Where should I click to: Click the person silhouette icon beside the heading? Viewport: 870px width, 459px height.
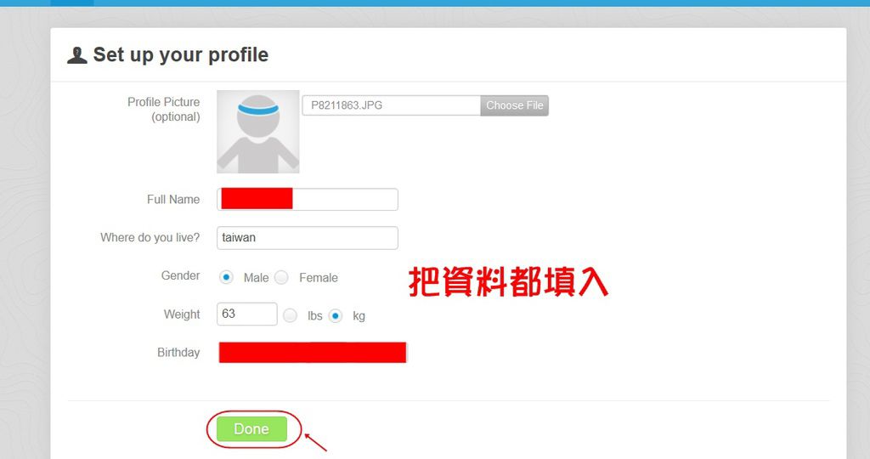(x=77, y=55)
